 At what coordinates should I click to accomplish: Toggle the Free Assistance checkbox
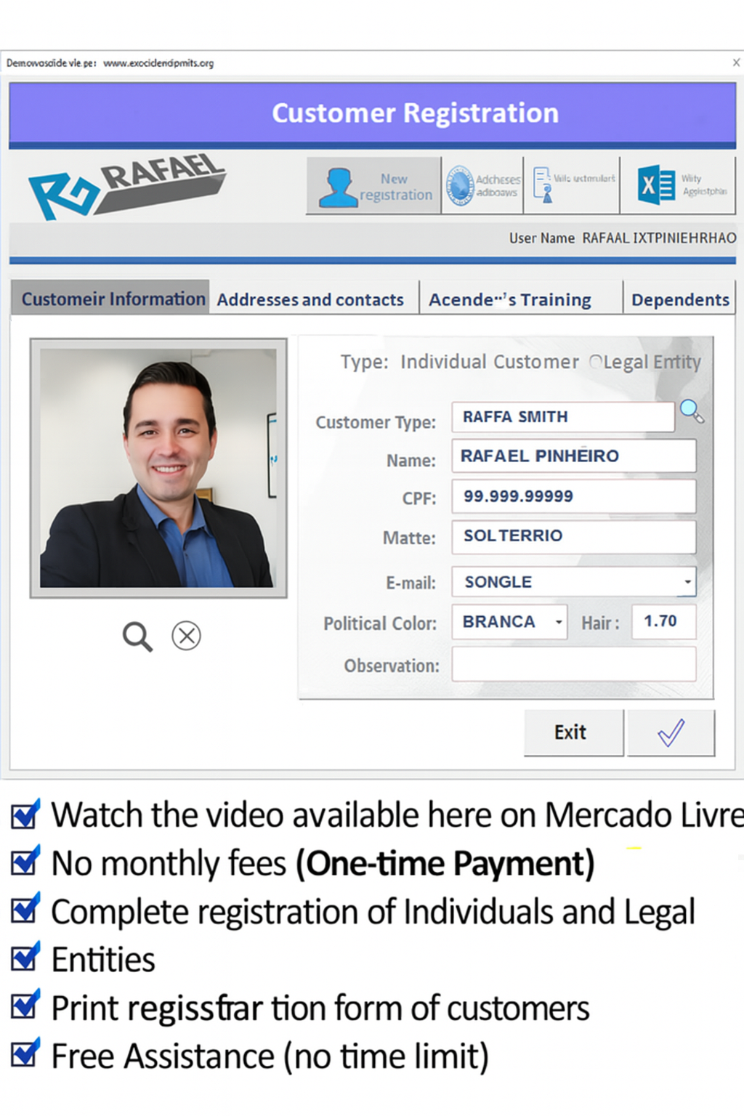24,1055
